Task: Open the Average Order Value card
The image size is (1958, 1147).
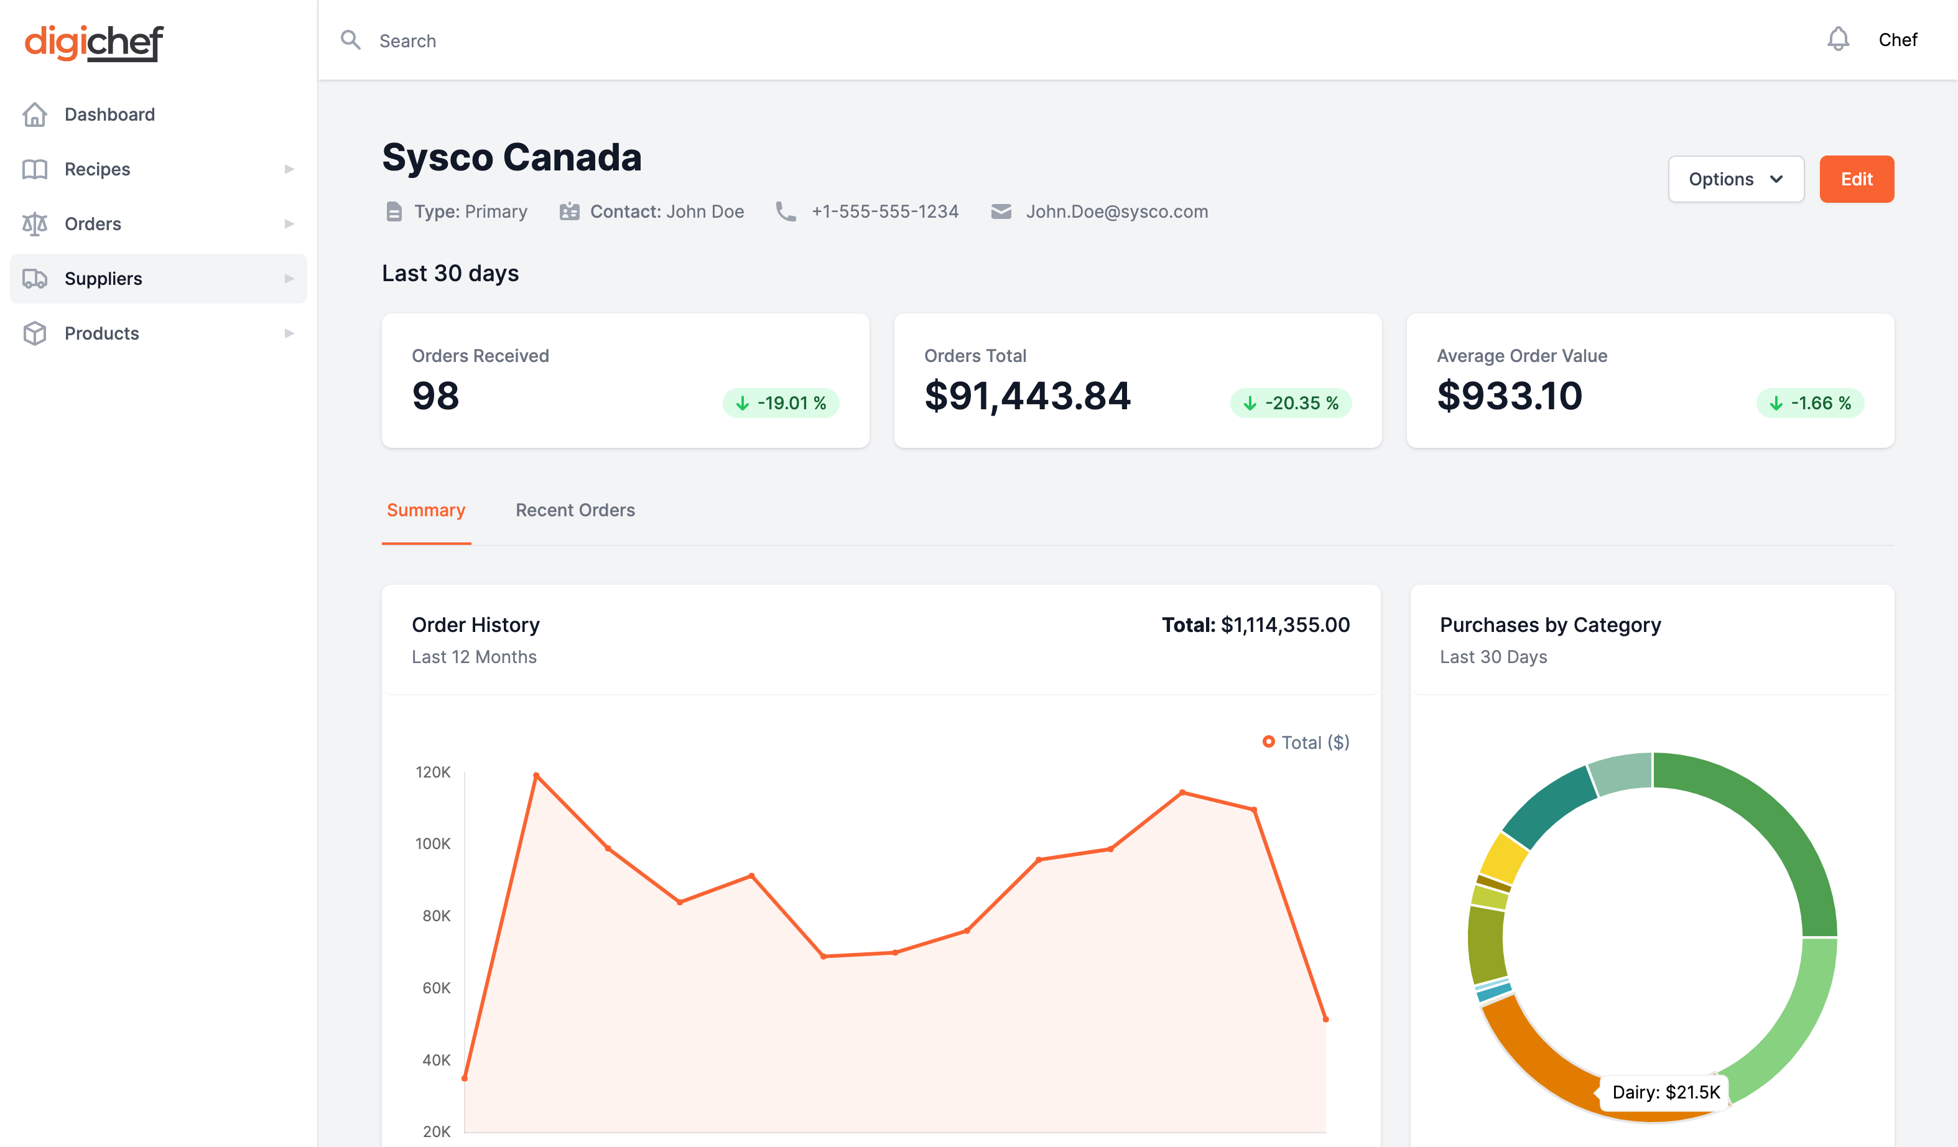Action: tap(1650, 381)
